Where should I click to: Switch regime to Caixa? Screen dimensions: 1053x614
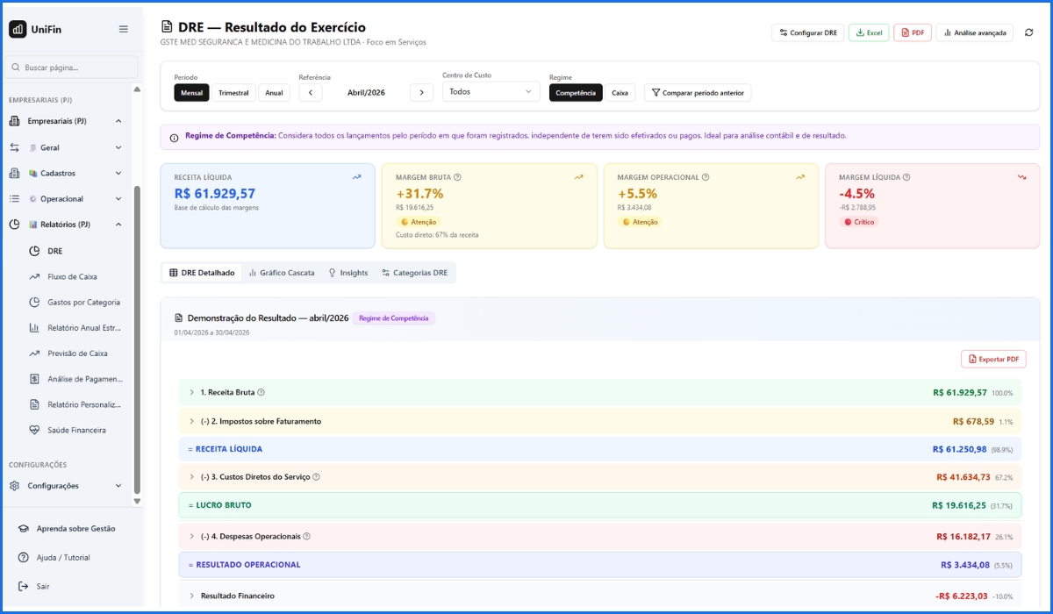tap(620, 92)
